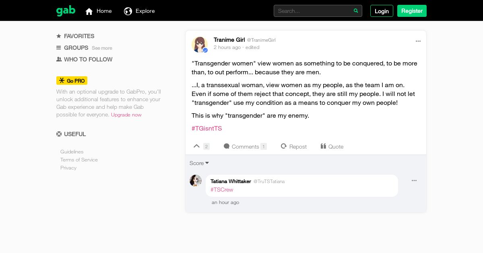Image resolution: width=483 pixels, height=253 pixels.
Task: Click the #TGisntTS hashtag
Action: point(207,129)
